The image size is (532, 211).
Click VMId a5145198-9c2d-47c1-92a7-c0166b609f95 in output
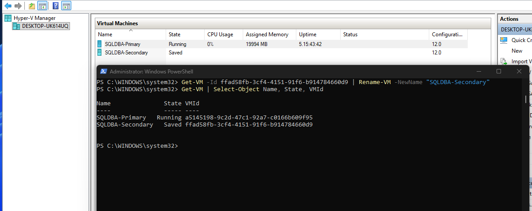pyautogui.click(x=249, y=118)
